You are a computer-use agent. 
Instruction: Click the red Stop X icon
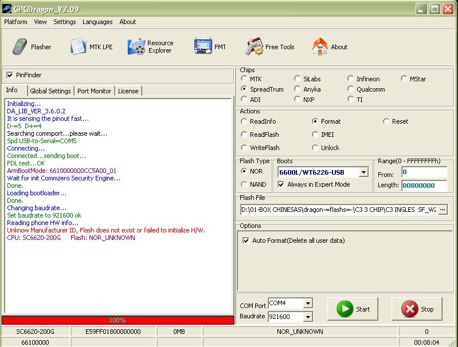[409, 309]
